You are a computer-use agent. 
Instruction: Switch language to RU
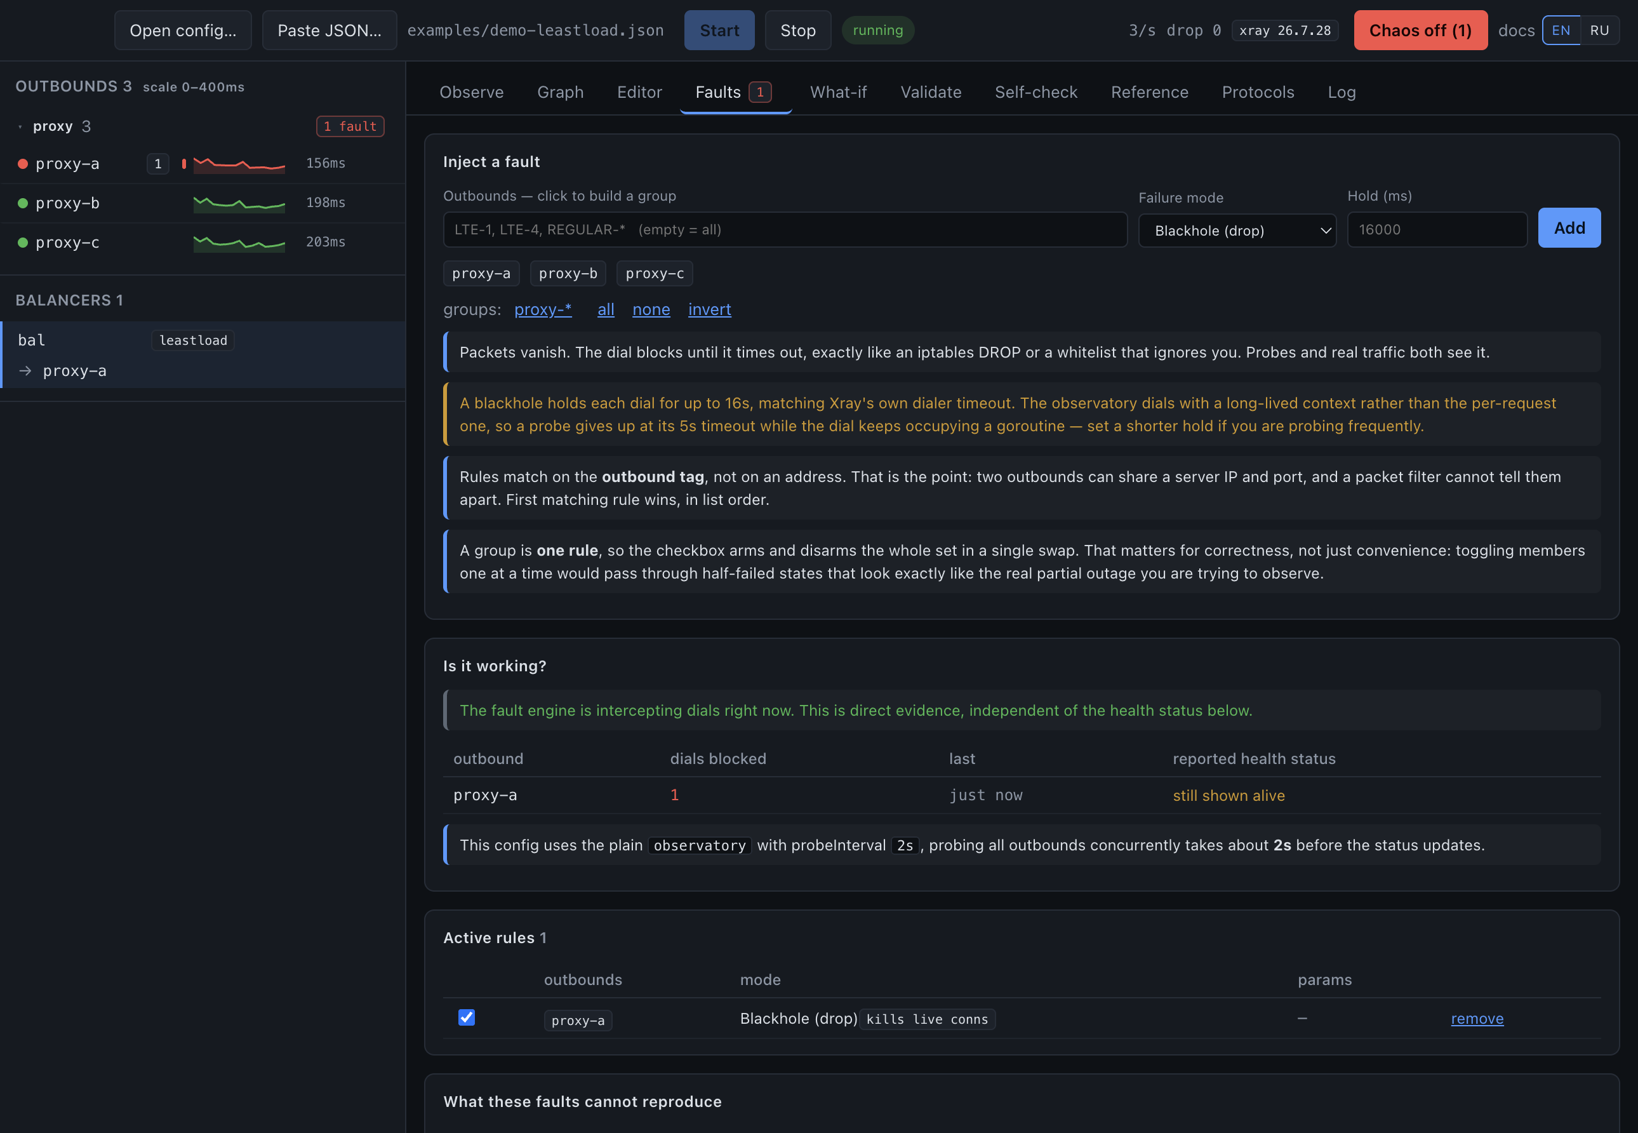(1599, 30)
